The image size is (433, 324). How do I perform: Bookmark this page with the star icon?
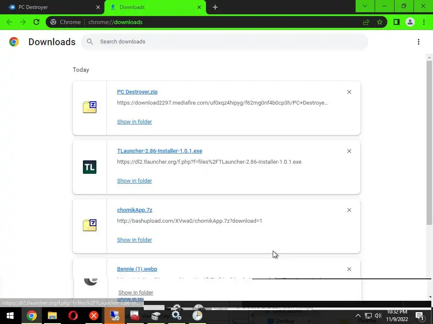pos(380,22)
